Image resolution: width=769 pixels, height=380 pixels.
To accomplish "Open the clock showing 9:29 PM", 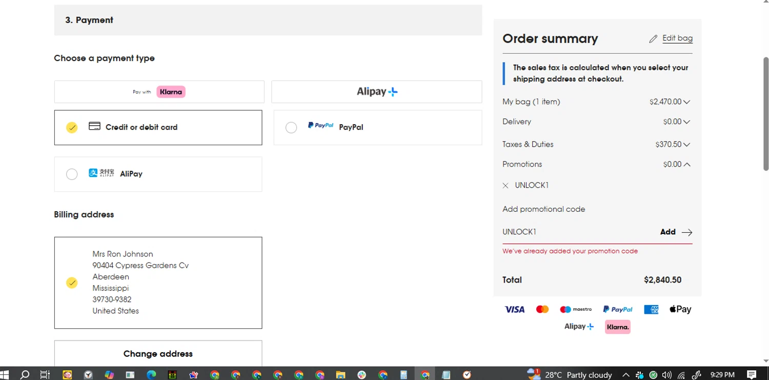I will [722, 375].
